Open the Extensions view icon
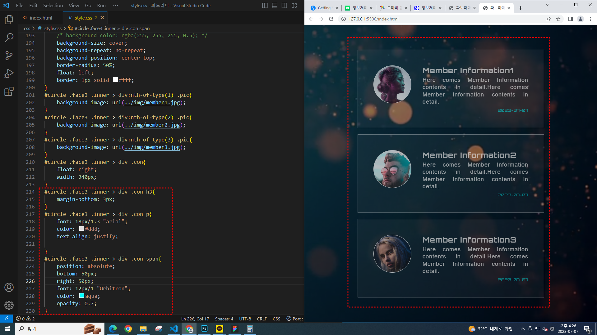597x335 pixels. tap(9, 92)
